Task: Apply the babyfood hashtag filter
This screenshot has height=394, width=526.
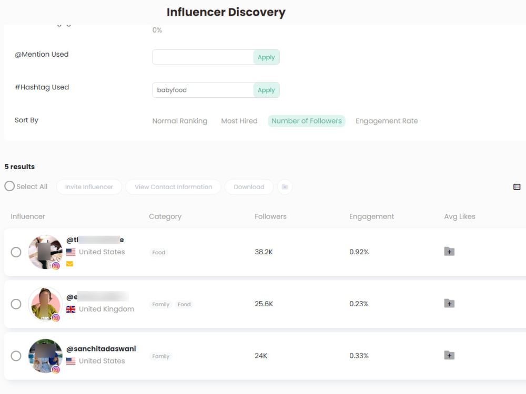Action: [x=266, y=90]
